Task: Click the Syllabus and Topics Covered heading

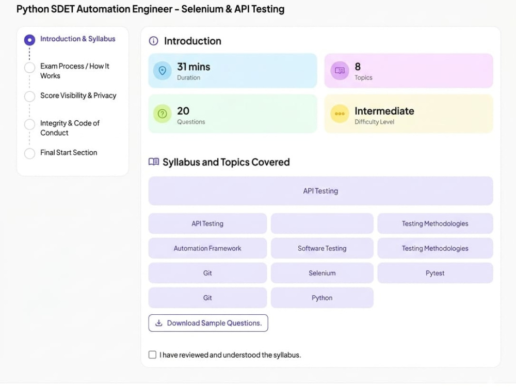Action: 226,162
